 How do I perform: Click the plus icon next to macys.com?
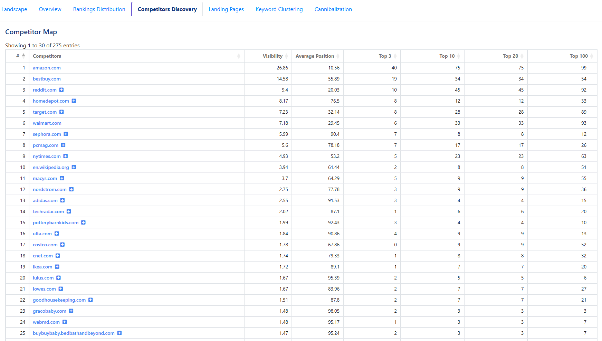[62, 178]
